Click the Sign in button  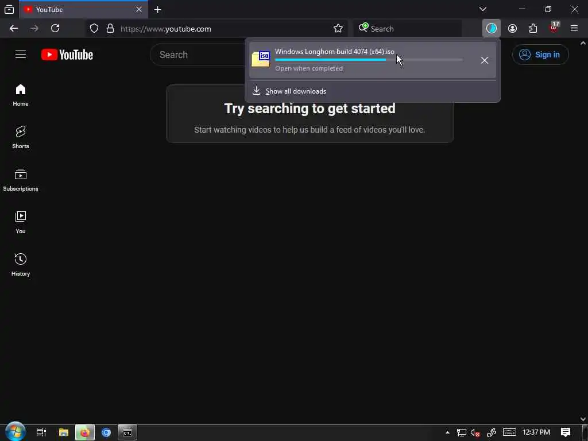tap(540, 55)
